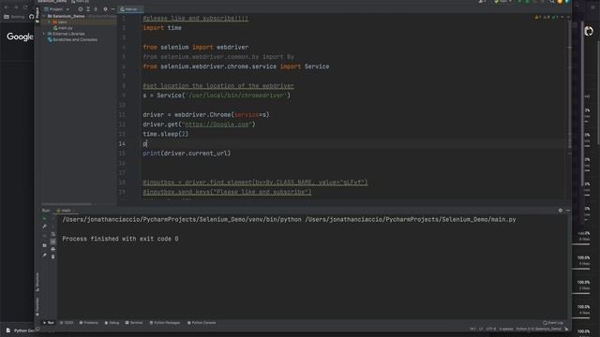Click the 'Process finished with exit code 0' output line
The height and width of the screenshot is (337, 600).
[x=120, y=239]
